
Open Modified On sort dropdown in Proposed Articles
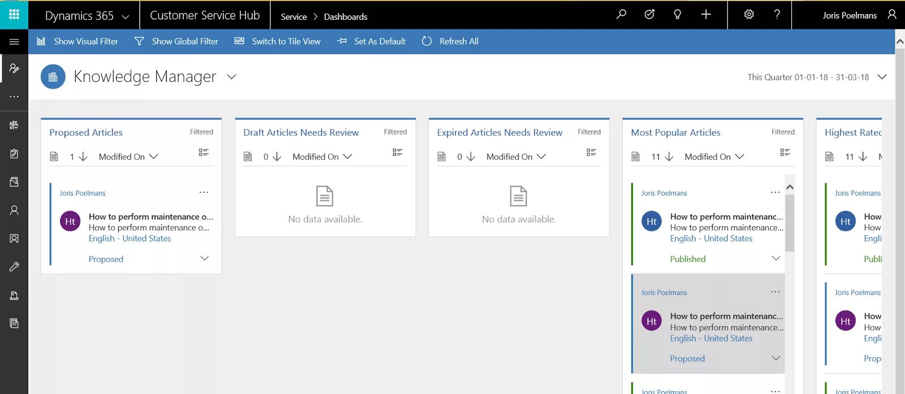click(128, 157)
